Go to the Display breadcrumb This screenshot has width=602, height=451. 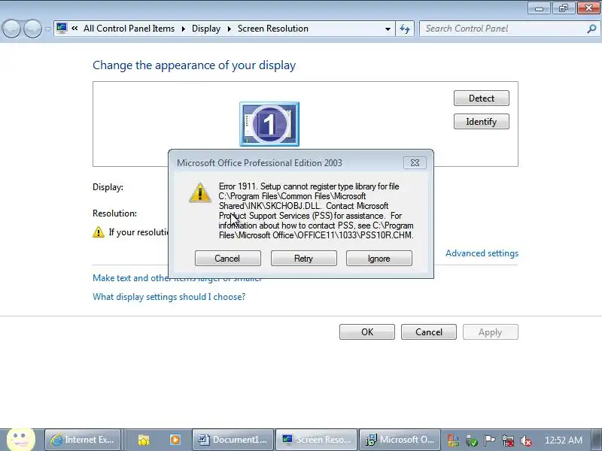[x=206, y=29]
